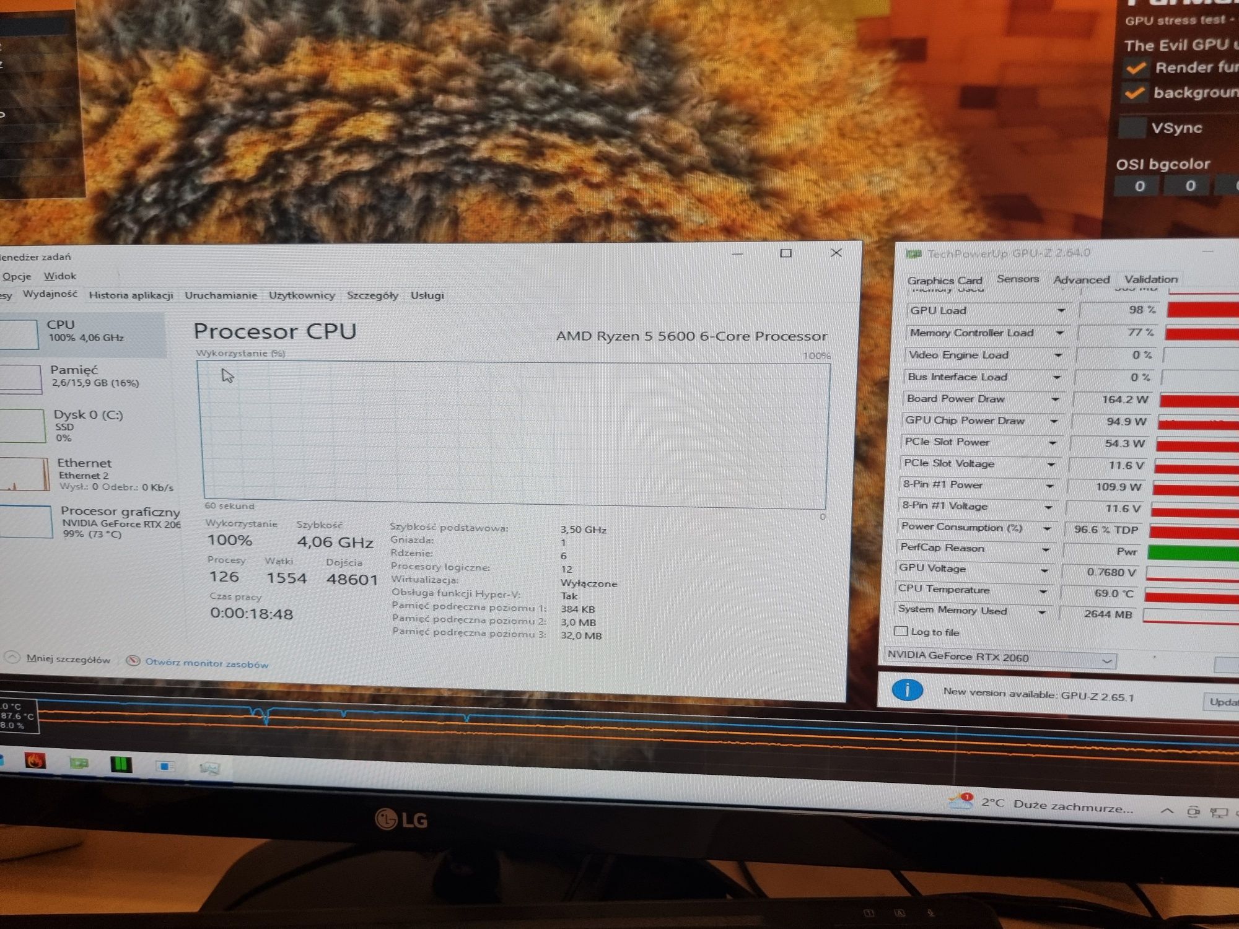Toggle background checkbox in FurMark
Screen dimensions: 1239x929
1135,93
